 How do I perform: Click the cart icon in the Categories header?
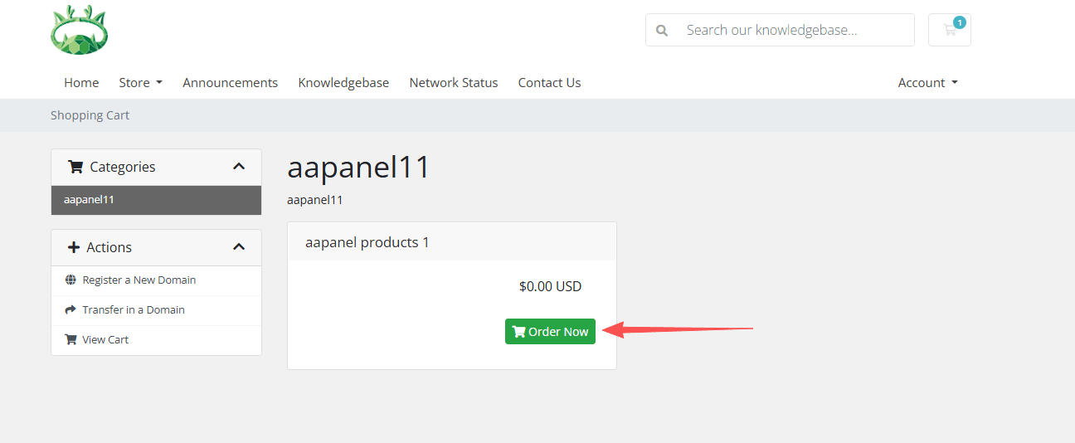[x=75, y=168]
